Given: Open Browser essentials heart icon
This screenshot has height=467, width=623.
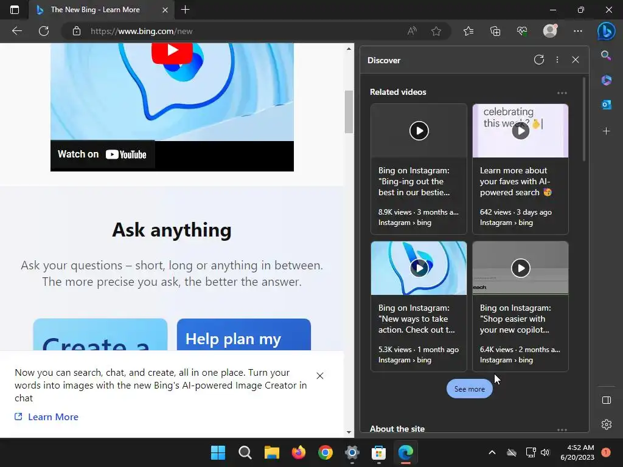Looking at the screenshot, I should pyautogui.click(x=522, y=31).
